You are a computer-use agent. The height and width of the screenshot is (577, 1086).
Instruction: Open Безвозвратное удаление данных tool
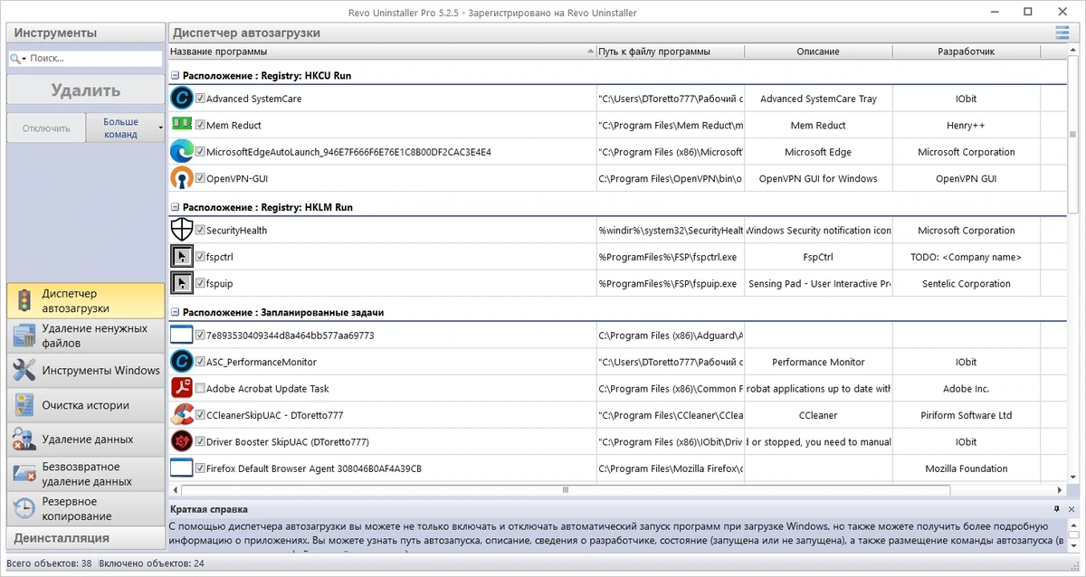pyautogui.click(x=86, y=474)
